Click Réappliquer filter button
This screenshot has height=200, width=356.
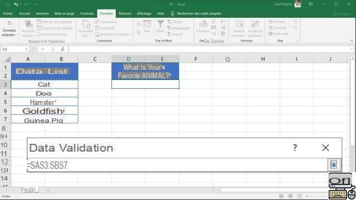pos(179,28)
